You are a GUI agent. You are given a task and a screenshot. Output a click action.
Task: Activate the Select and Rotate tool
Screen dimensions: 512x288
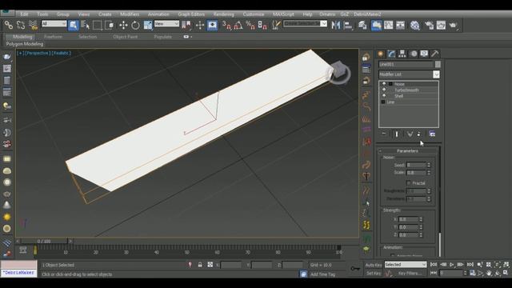[x=135, y=25]
